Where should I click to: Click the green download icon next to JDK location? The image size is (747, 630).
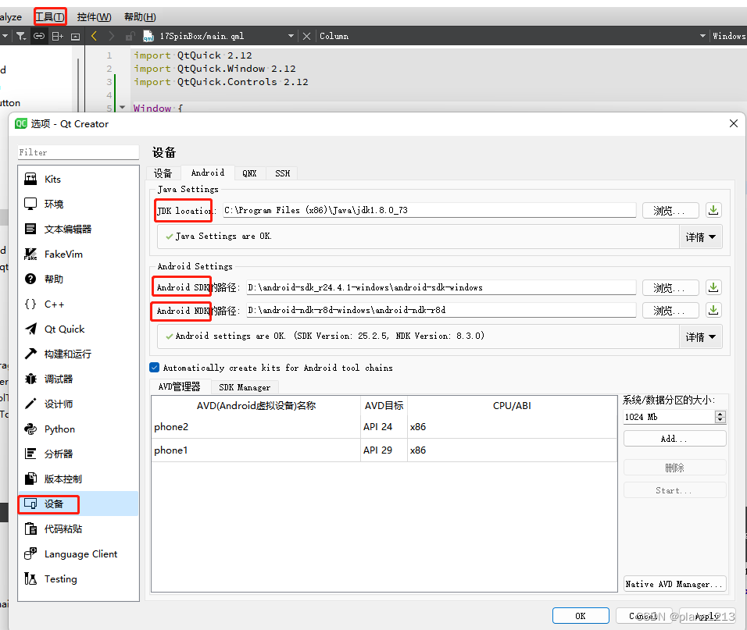pos(712,209)
